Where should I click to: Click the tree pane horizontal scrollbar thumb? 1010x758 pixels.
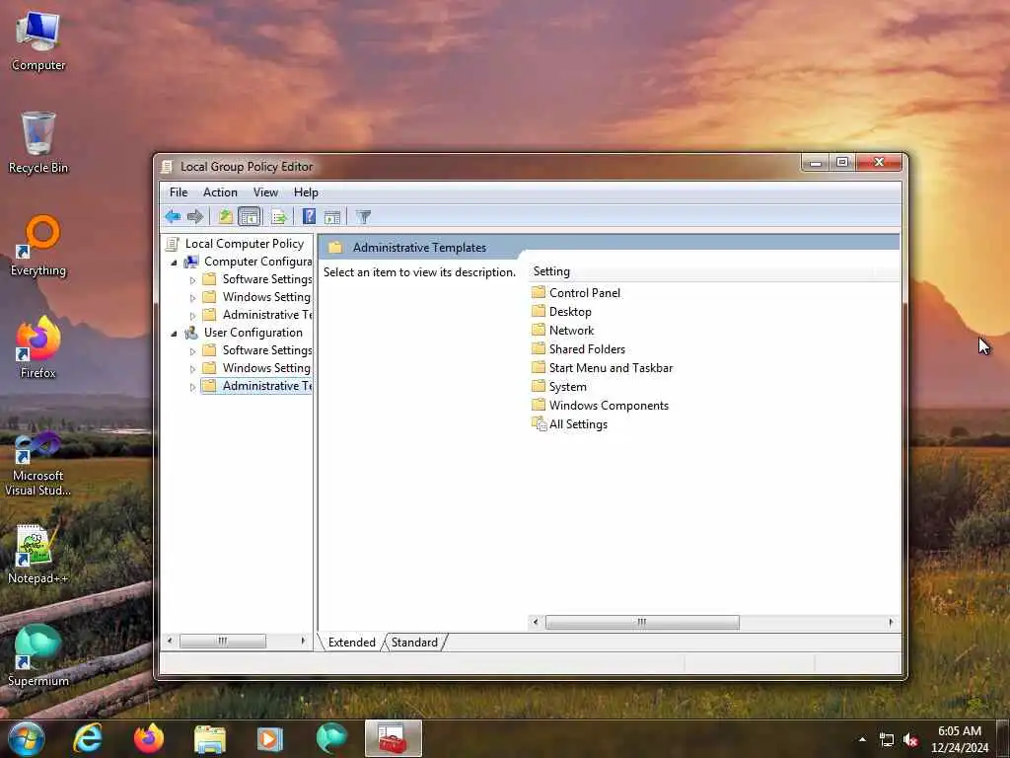(222, 641)
